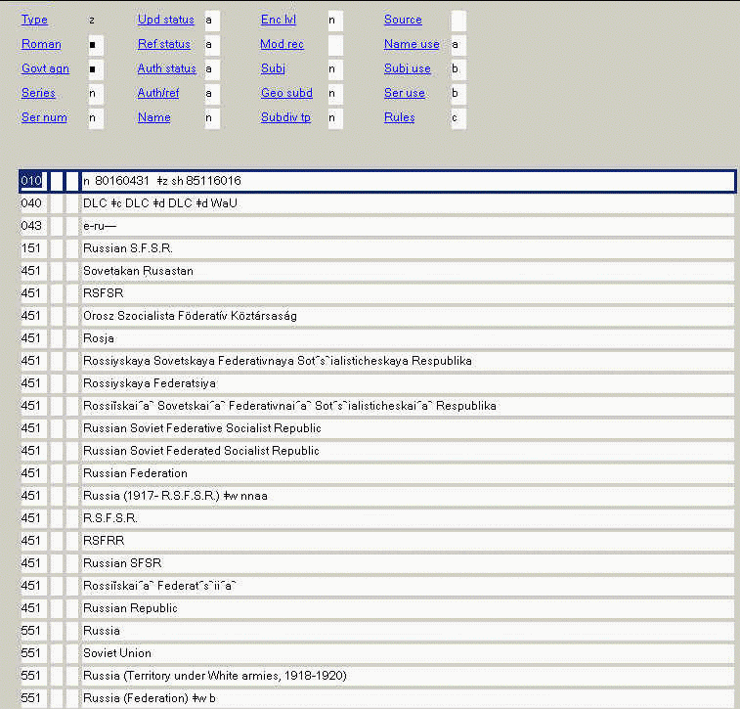The image size is (740, 709).
Task: Click the "Type" fixed field link
Action: (34, 20)
